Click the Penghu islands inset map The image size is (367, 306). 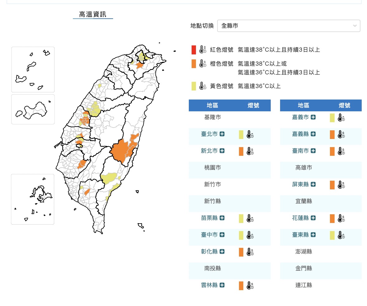pos(32,199)
